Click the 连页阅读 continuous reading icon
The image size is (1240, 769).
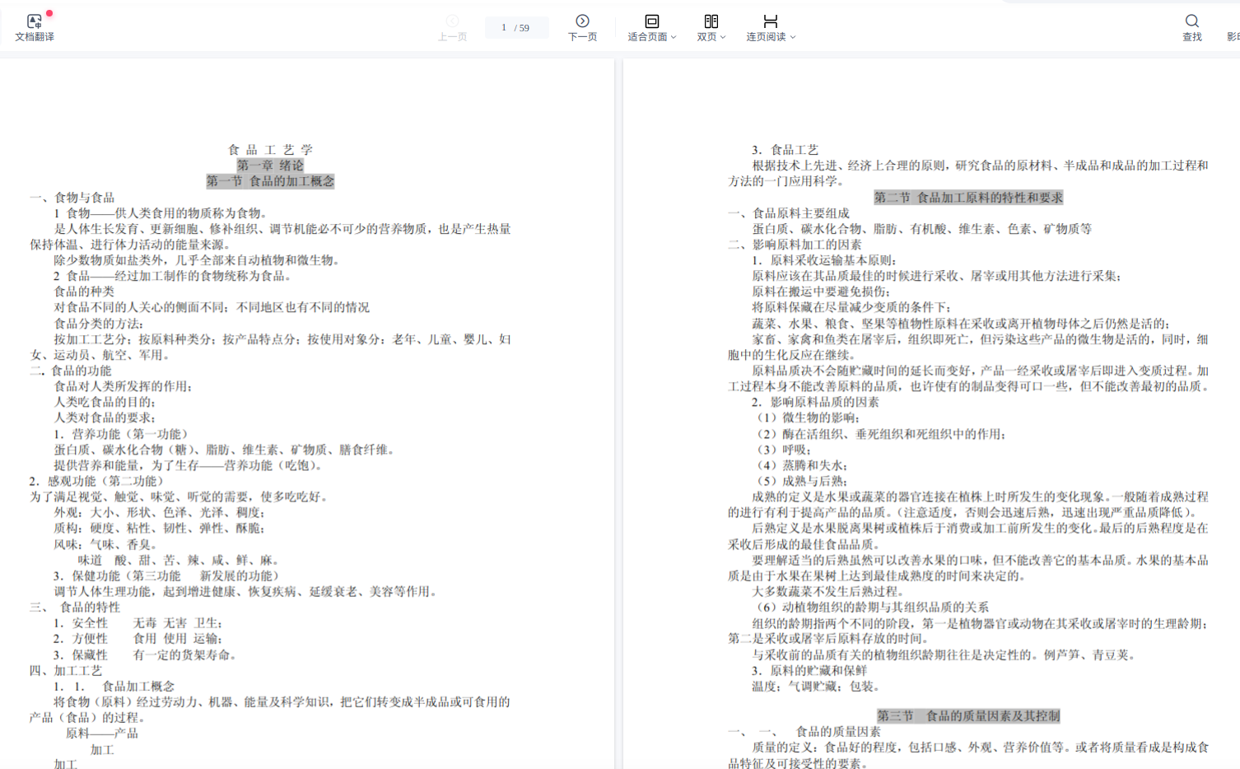(x=770, y=21)
